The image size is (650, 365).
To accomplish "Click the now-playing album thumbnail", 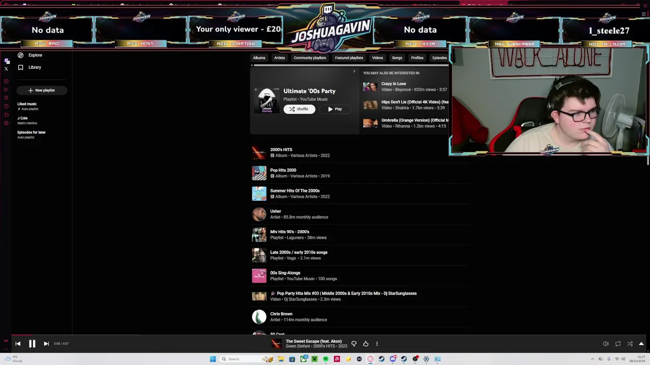I will (276, 344).
